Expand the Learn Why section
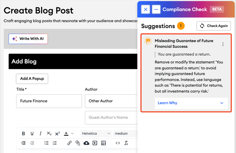 tap(191, 103)
